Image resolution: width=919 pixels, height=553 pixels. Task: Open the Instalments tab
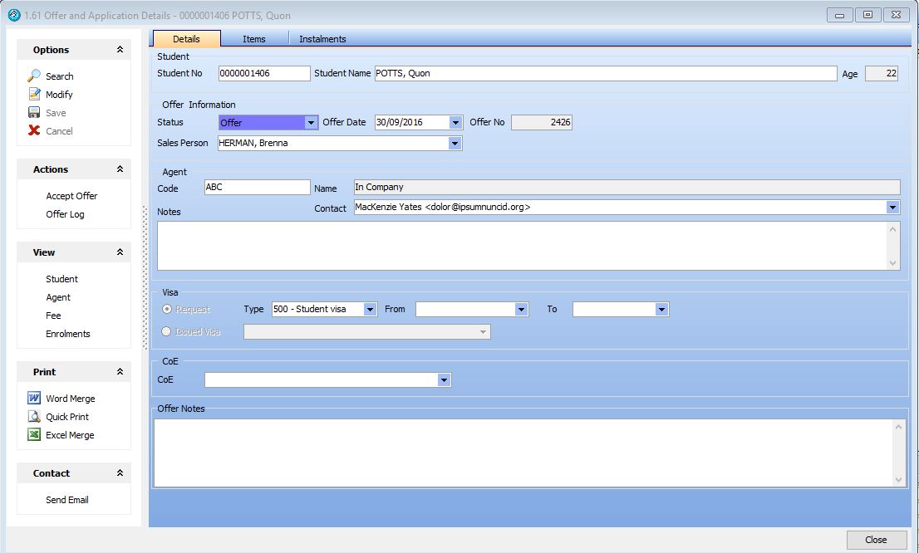(322, 39)
